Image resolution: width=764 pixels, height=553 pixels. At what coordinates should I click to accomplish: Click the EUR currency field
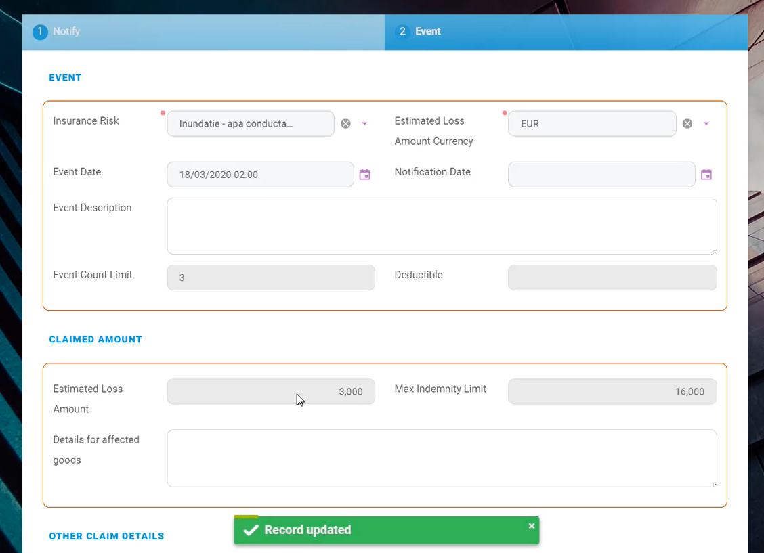click(591, 124)
